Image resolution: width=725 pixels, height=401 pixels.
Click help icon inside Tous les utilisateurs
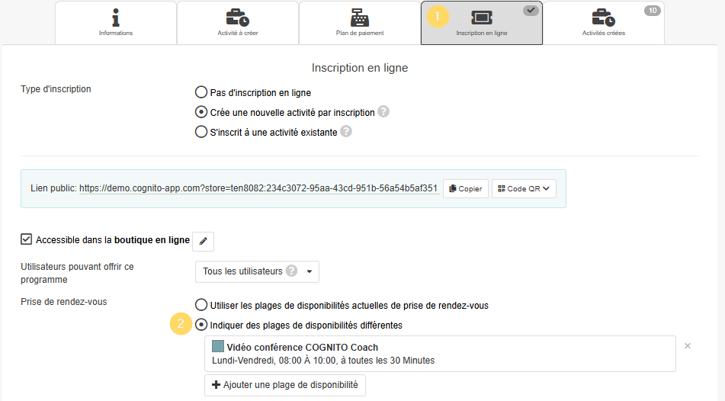291,271
